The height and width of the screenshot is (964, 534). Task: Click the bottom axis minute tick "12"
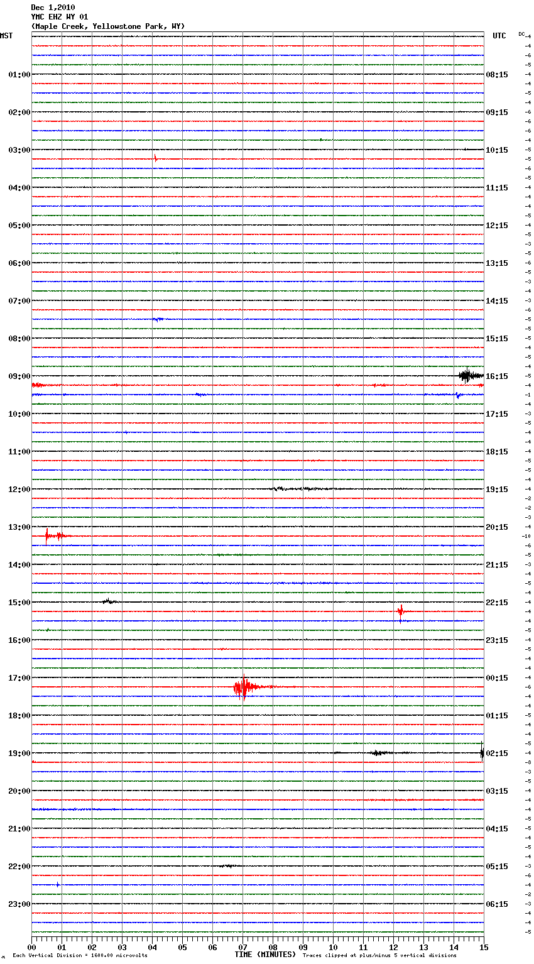394,947
